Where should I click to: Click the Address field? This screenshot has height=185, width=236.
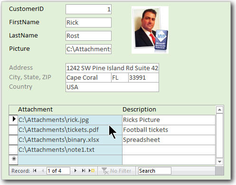point(112,68)
